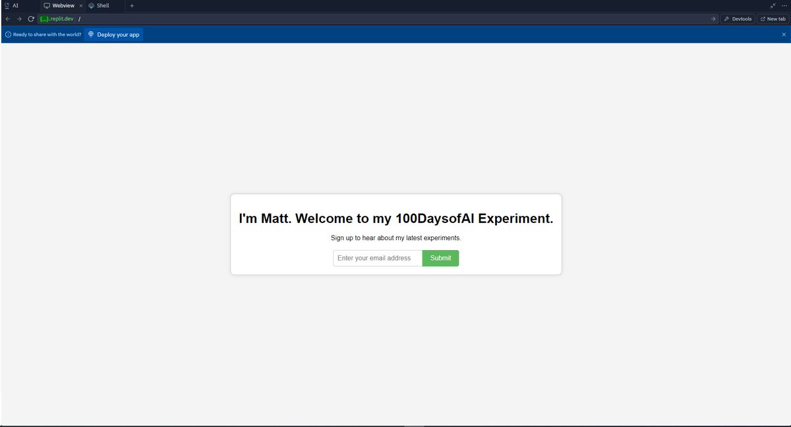Click the 100DaysofAI welcome heading
Viewport: 791px width, 427px height.
395,219
